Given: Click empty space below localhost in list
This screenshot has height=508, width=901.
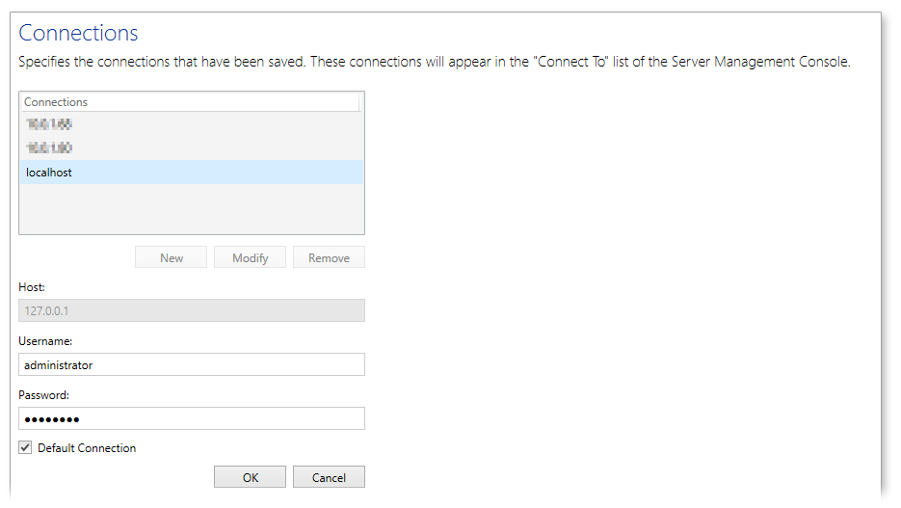Looking at the screenshot, I should [191, 208].
